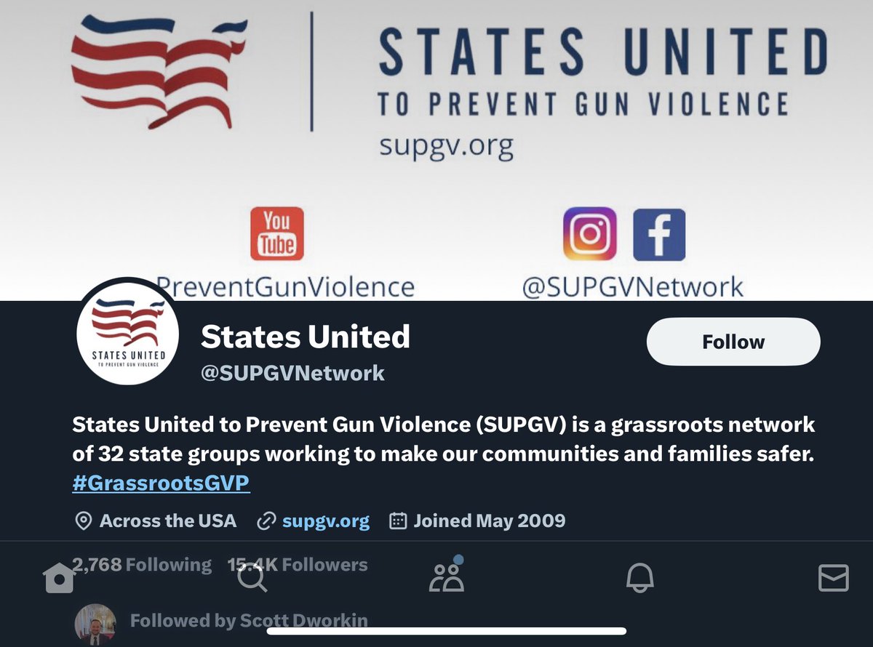The width and height of the screenshot is (873, 647).
Task: Tap Scott Dworkin's follower avatar
Action: tap(95, 624)
